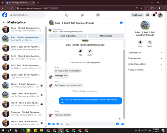Open WhatsApp in the taskbar
The height and width of the screenshot is (133, 167).
point(23,130)
